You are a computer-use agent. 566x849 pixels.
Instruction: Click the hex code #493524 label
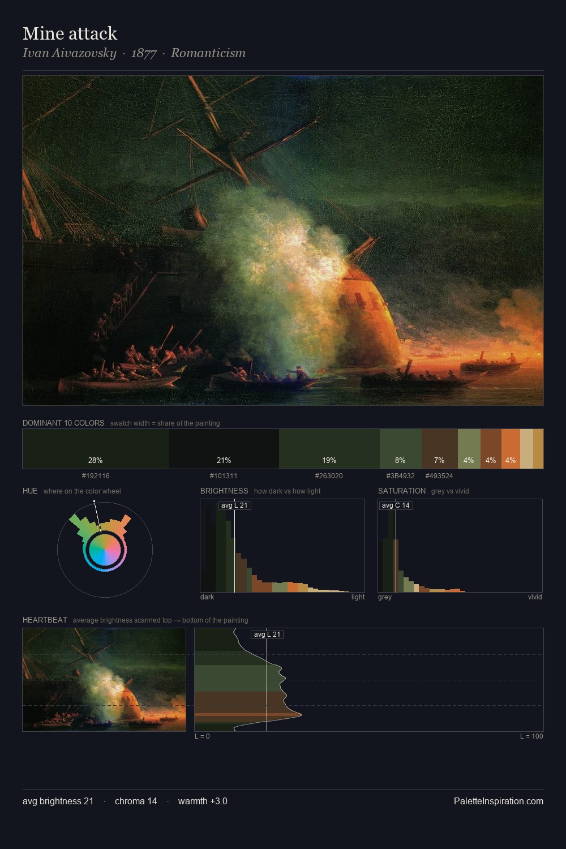(x=439, y=476)
